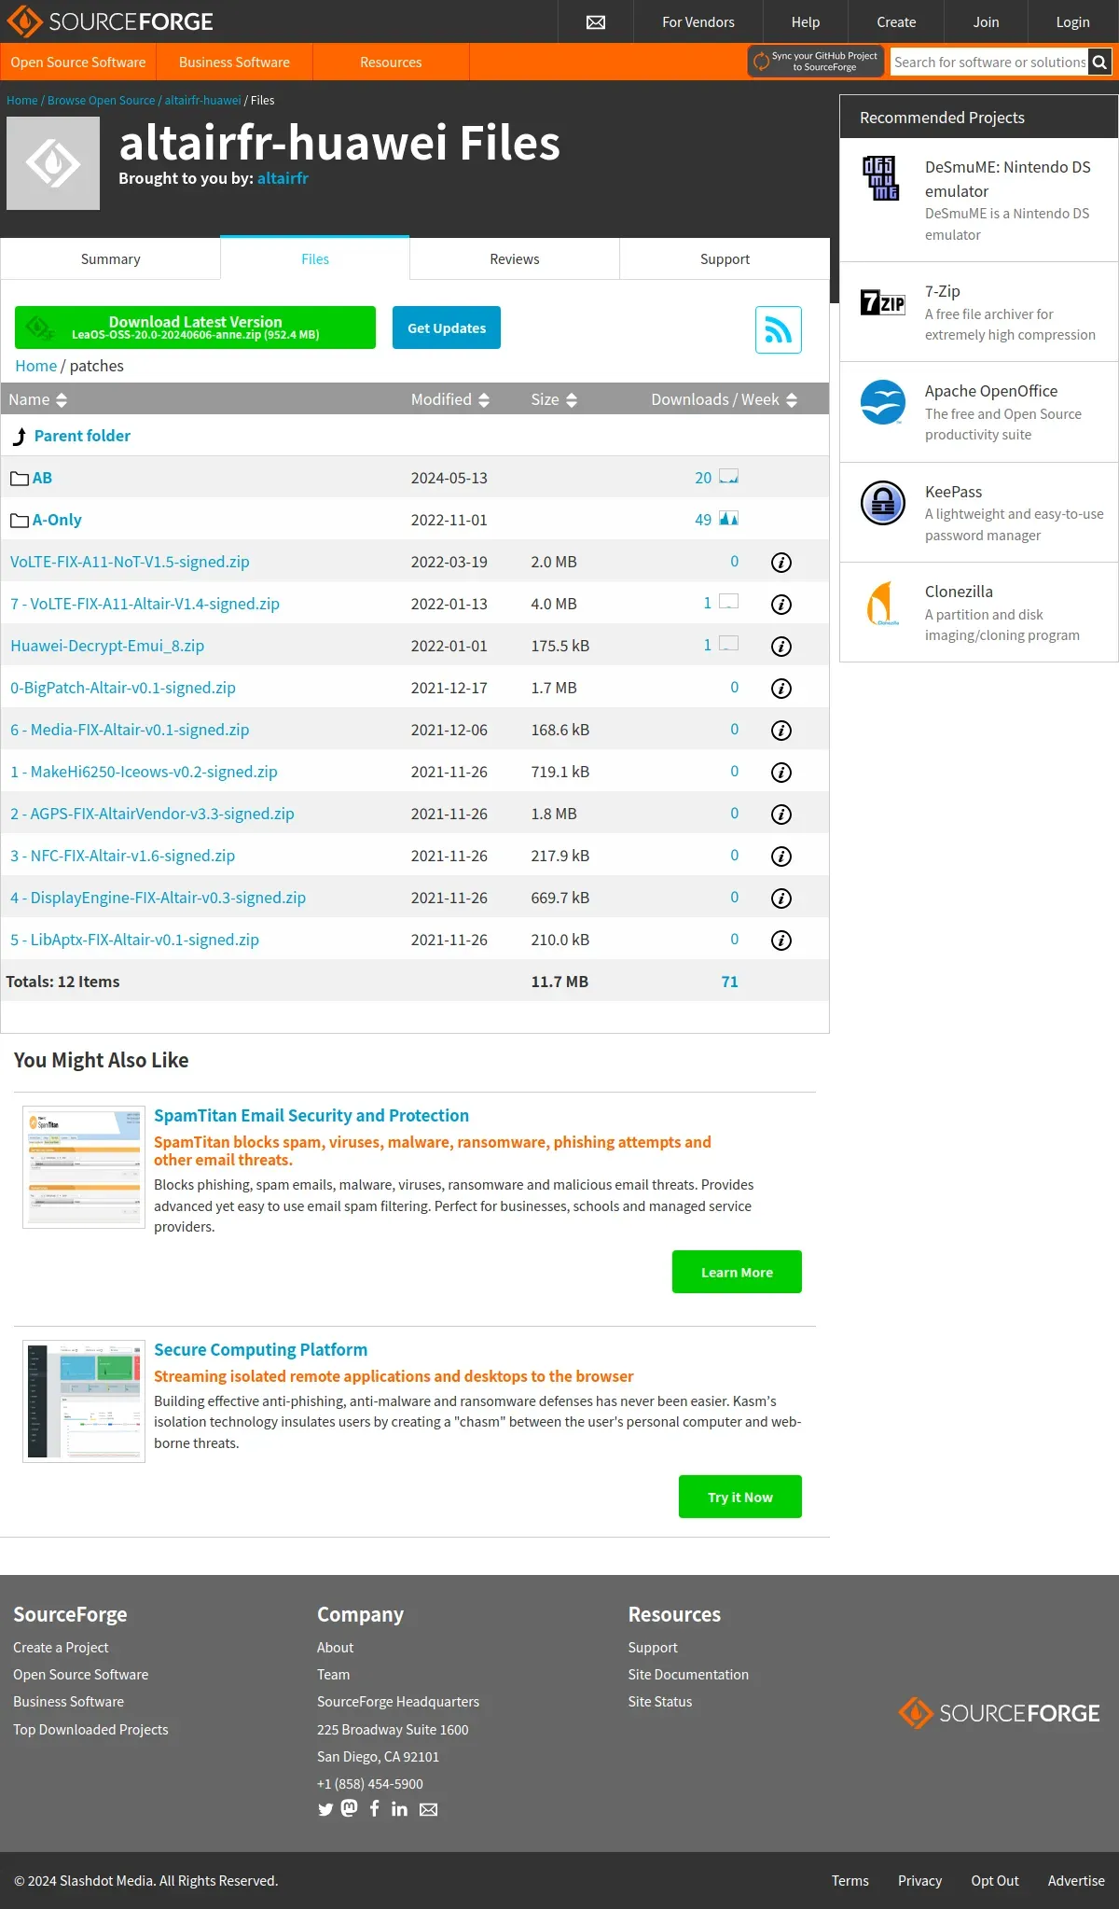Open the RSS feed icon
Image resolution: width=1119 pixels, height=1909 pixels.
pos(779,329)
